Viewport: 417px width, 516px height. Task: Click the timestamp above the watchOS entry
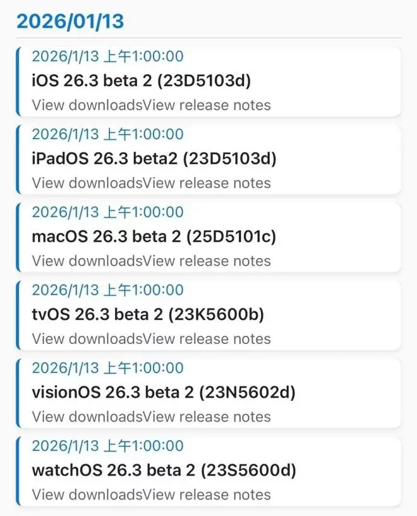107,446
